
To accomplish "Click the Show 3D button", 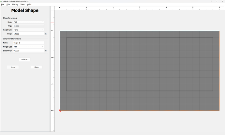I will (25, 60).
